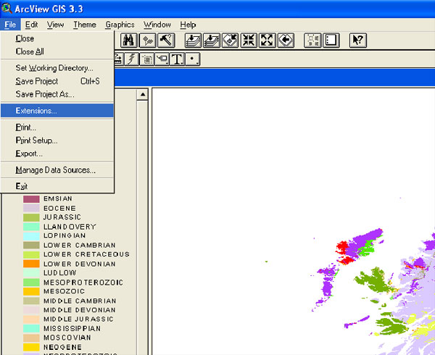The width and height of the screenshot is (435, 355).
Task: Click the Clear Selected Features icon
Action: pos(331,41)
